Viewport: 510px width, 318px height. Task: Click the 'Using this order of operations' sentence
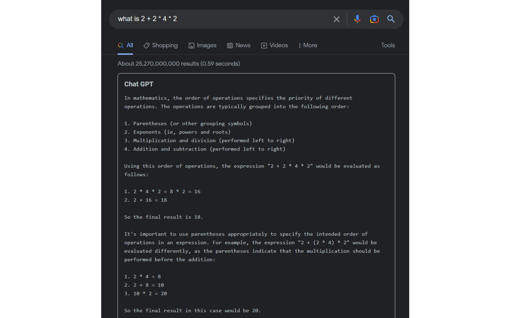point(252,170)
